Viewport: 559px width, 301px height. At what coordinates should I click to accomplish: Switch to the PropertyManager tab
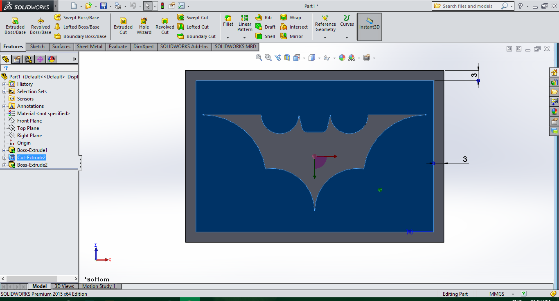tap(17, 59)
